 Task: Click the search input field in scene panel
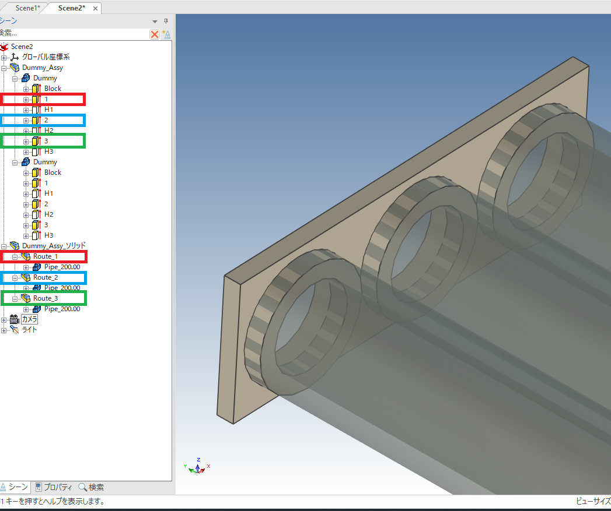[73, 34]
